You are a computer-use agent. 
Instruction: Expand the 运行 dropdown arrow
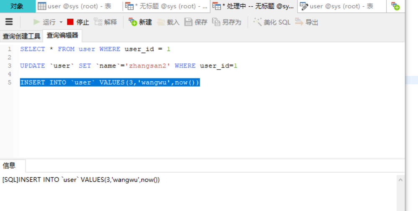coord(61,22)
